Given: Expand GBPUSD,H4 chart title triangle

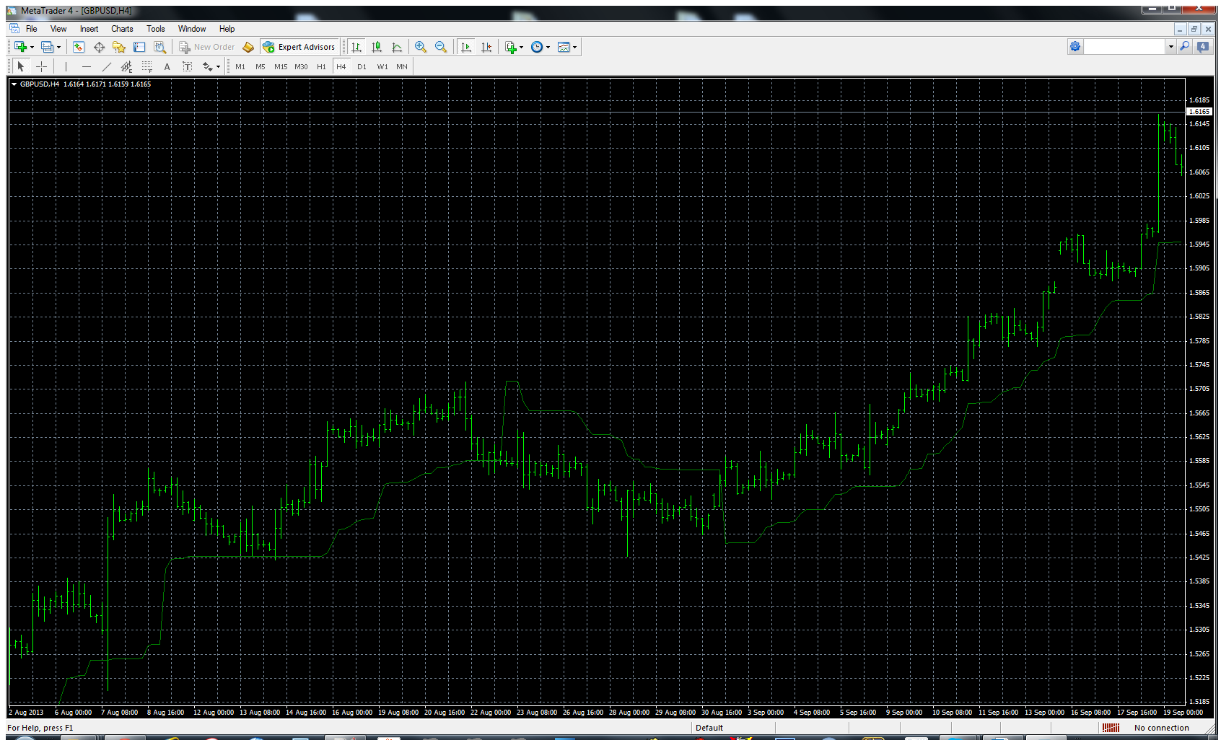Looking at the screenshot, I should (x=14, y=84).
